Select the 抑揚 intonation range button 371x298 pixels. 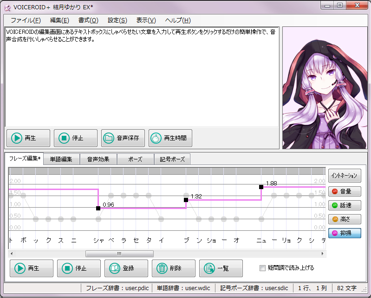pyautogui.click(x=345, y=233)
